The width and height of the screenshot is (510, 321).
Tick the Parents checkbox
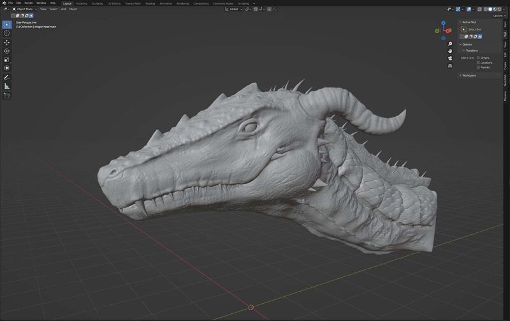tap(478, 67)
